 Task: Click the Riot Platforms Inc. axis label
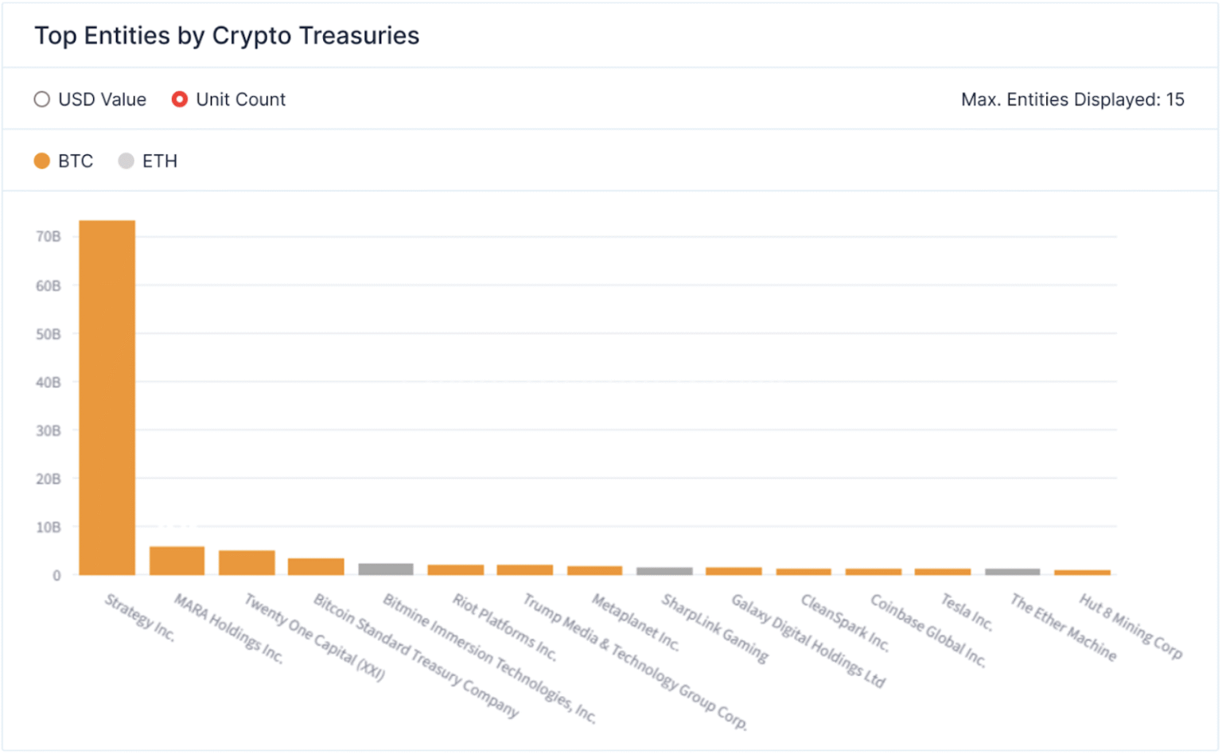click(505, 627)
